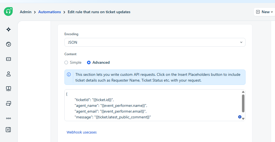Click the Admin breadcrumb
The height and width of the screenshot is (142, 275).
(26, 12)
